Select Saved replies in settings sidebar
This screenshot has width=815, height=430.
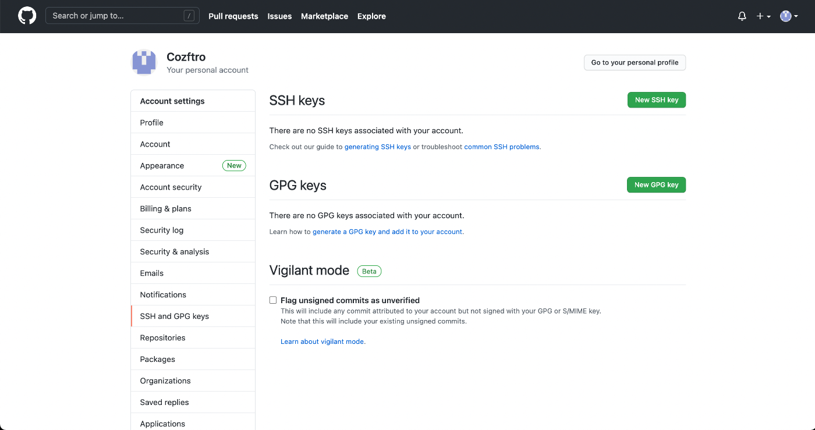(193, 403)
